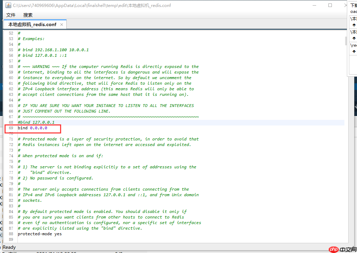This screenshot has width=357, height=253.
Task: Click '# By default protected mode is enabled' line
Action: click(102, 212)
